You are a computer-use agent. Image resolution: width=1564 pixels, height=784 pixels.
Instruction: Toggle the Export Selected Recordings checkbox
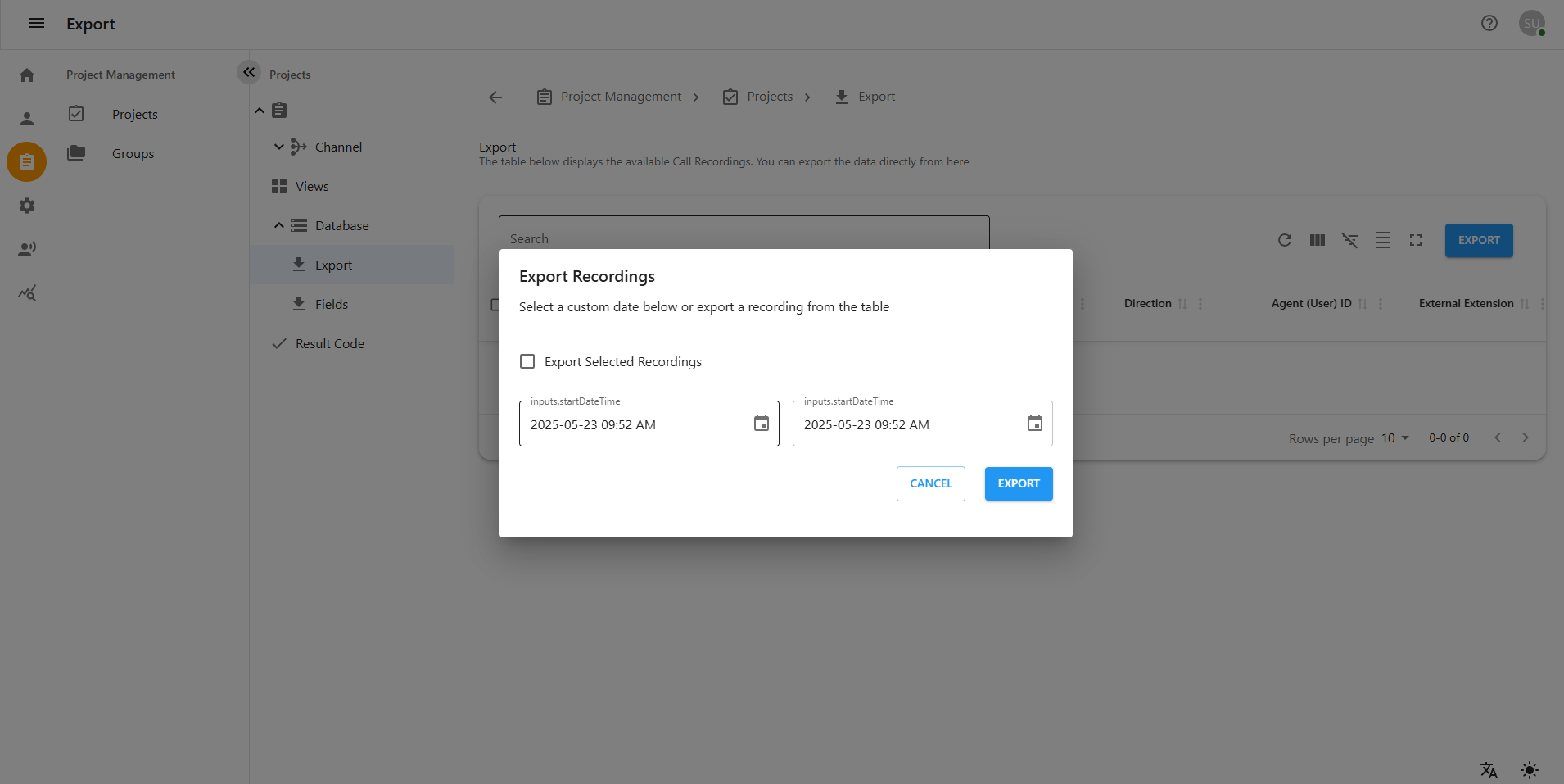(x=527, y=360)
